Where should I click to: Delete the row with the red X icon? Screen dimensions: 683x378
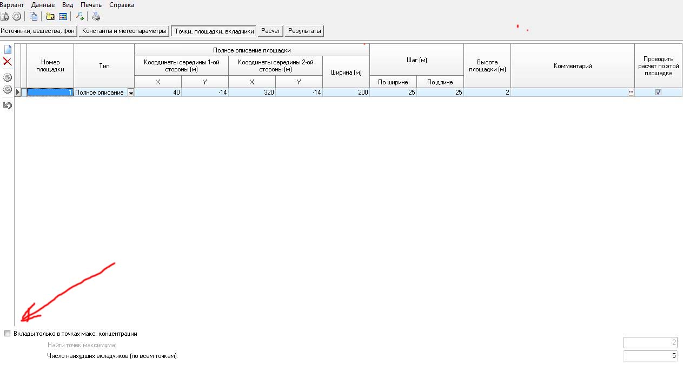8,62
